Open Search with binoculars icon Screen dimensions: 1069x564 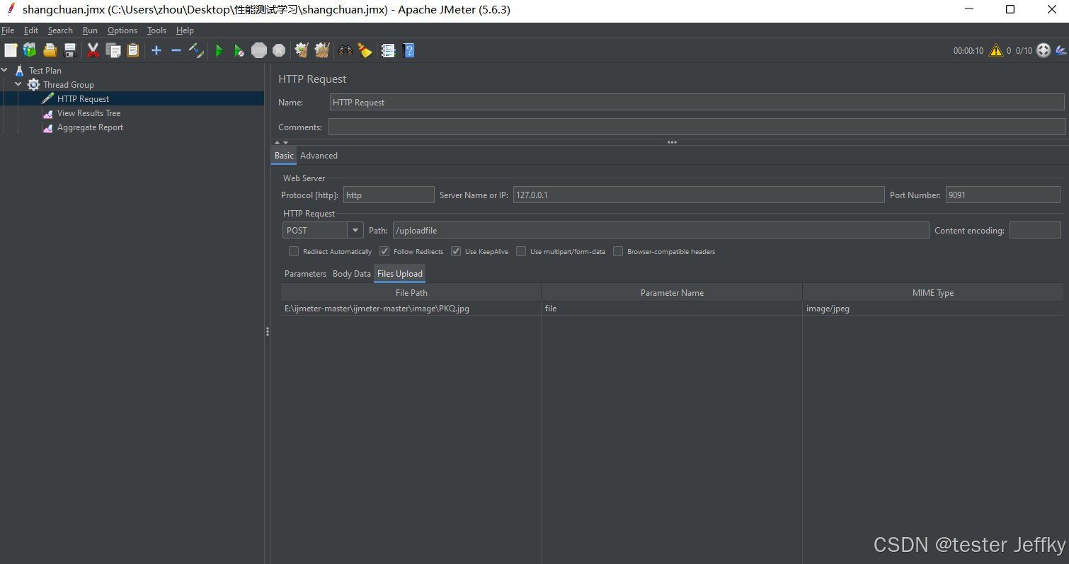coord(345,50)
